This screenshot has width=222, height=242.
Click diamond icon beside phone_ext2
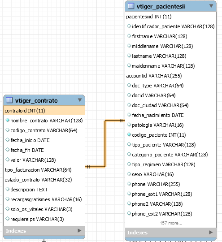pos(129,213)
